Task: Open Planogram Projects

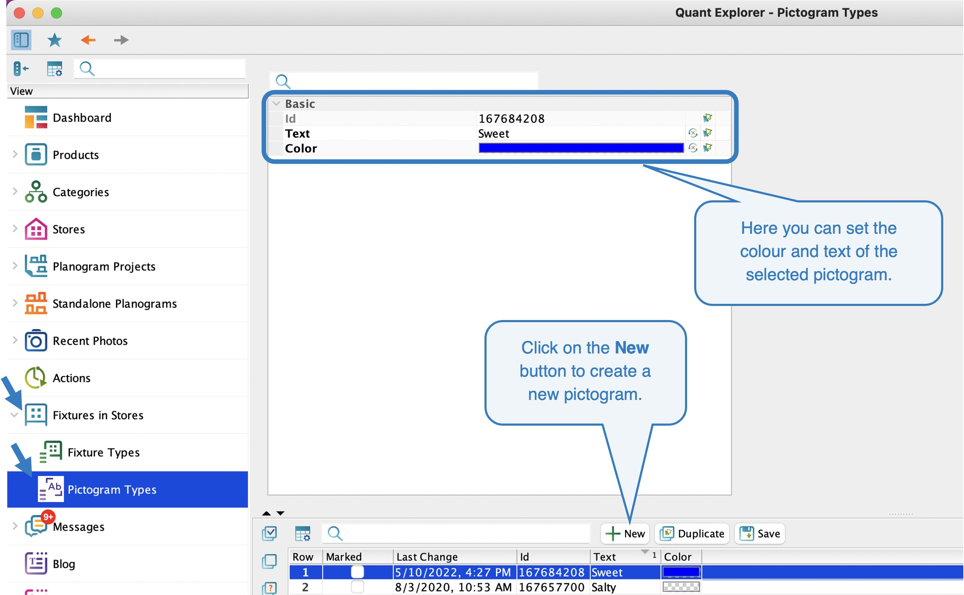Action: [x=127, y=267]
